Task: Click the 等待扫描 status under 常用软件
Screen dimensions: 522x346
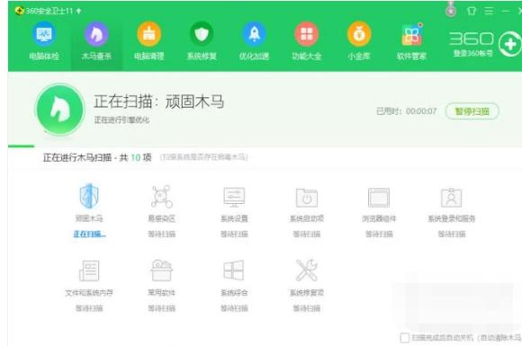Action: 162,308
